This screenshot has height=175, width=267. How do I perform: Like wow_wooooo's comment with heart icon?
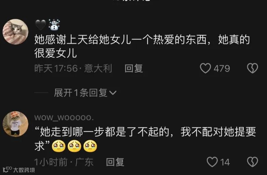click(212, 162)
